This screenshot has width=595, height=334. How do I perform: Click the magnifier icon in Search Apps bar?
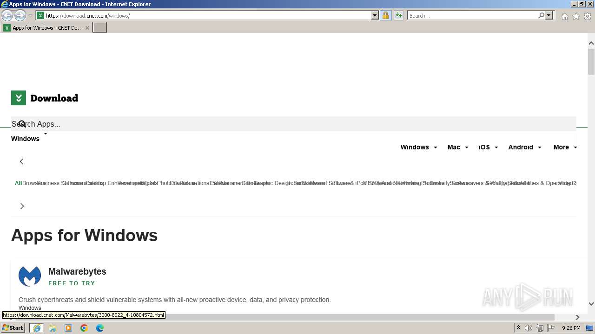pyautogui.click(x=22, y=124)
